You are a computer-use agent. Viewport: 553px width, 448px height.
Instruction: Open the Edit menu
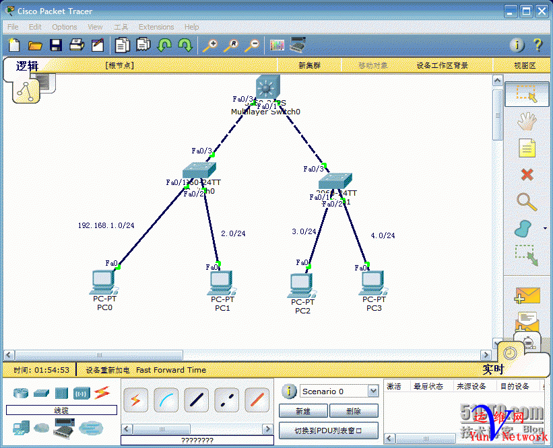click(x=35, y=27)
